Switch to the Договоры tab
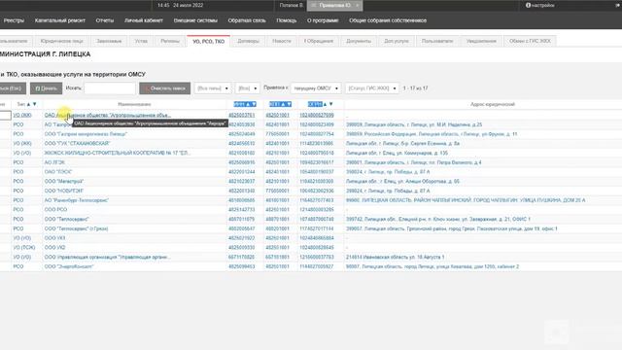This screenshot has height=350, width=622. 249,41
